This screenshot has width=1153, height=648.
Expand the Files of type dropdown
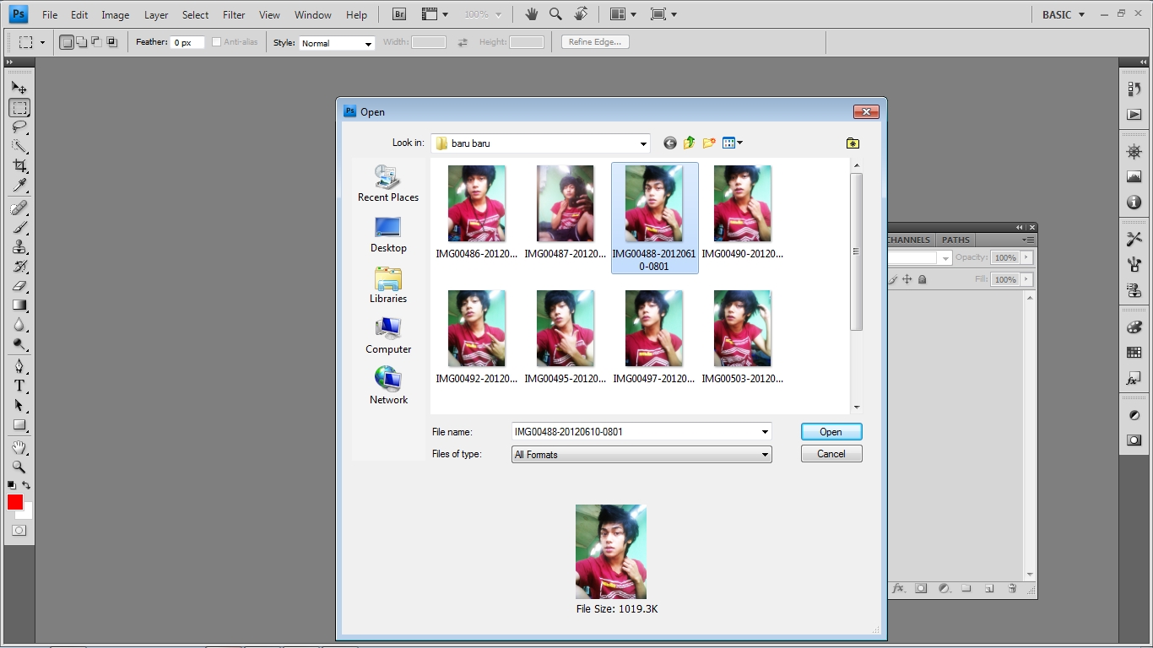(x=764, y=454)
